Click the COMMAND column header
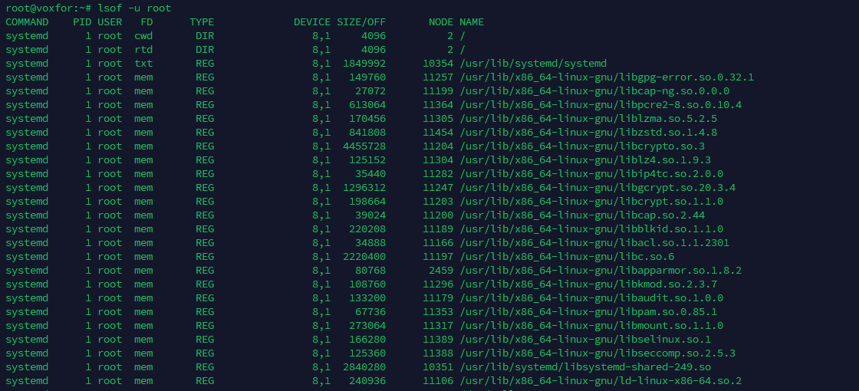 27,22
